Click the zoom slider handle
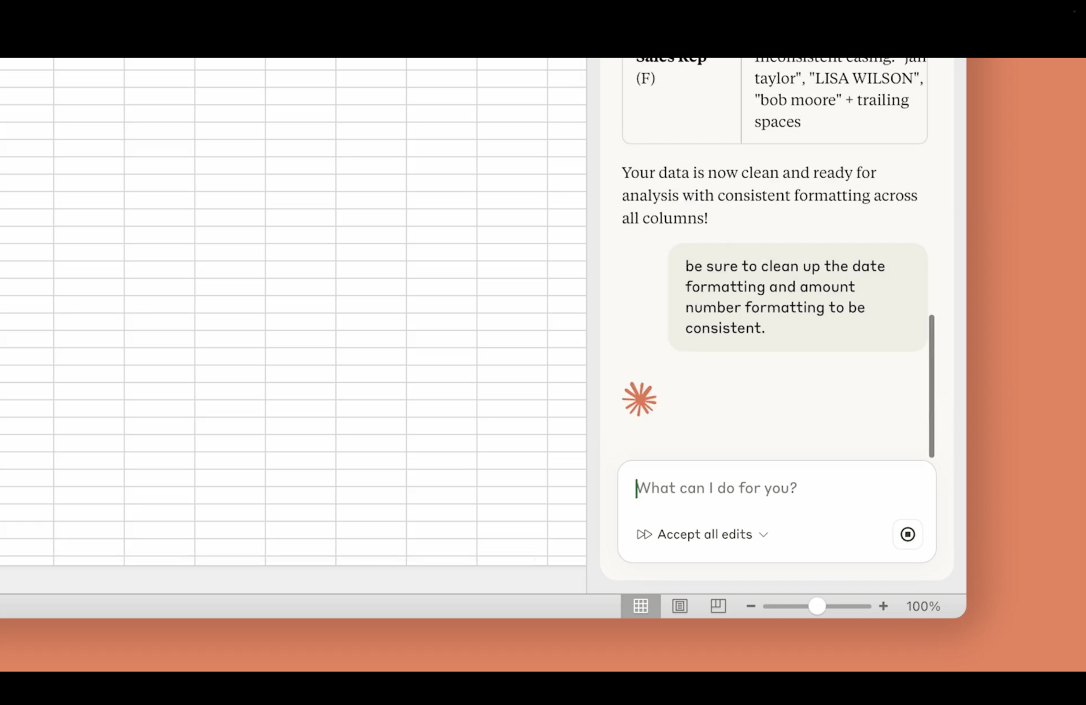This screenshot has height=705, width=1086. (817, 606)
